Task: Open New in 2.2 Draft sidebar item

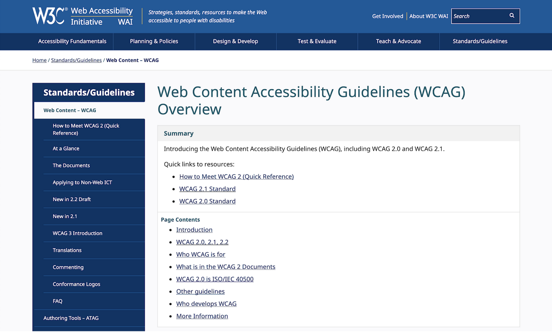Action: tap(94, 200)
